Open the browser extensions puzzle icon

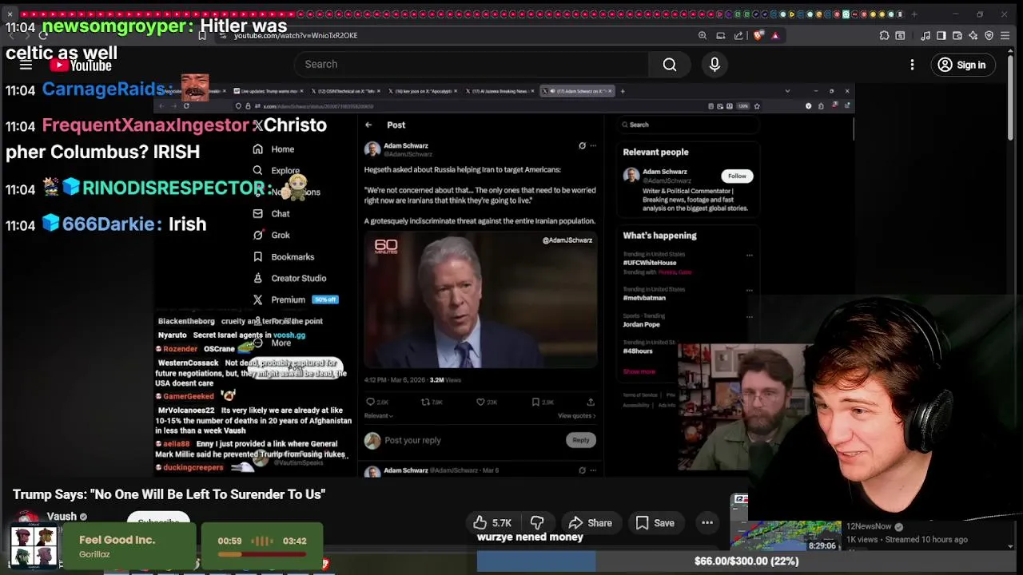coord(884,35)
